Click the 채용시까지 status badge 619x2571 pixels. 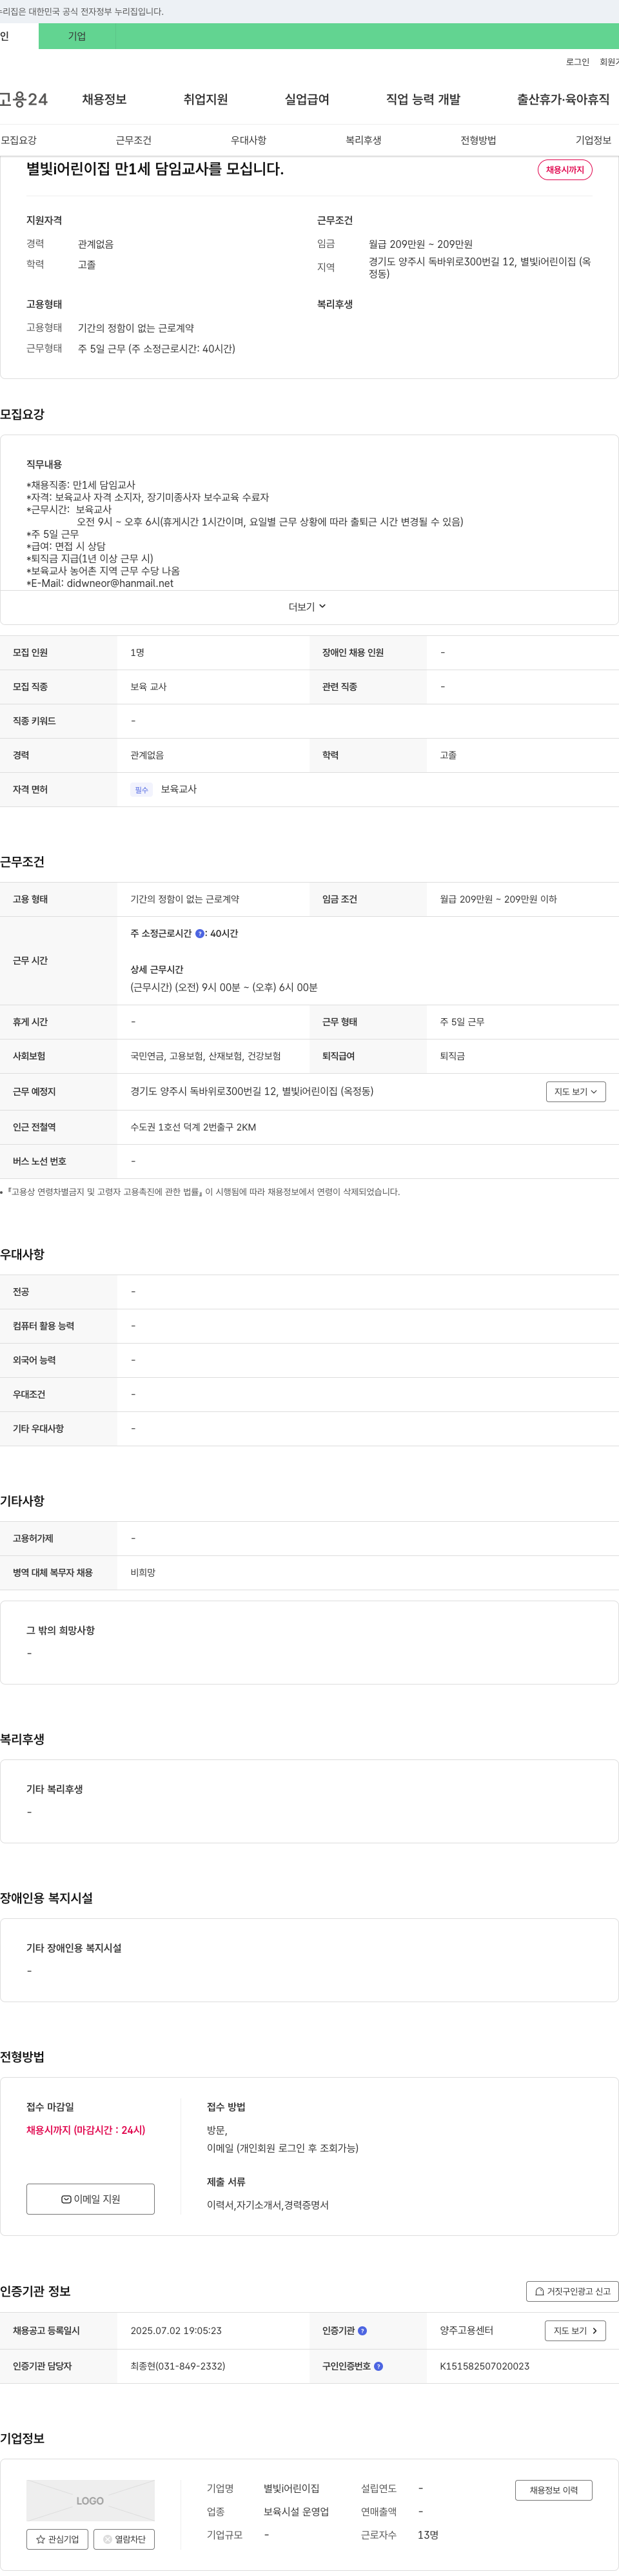coord(565,170)
